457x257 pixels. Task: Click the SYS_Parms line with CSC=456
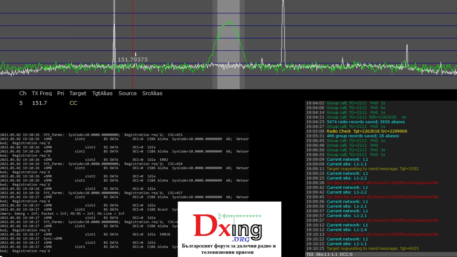(91, 164)
